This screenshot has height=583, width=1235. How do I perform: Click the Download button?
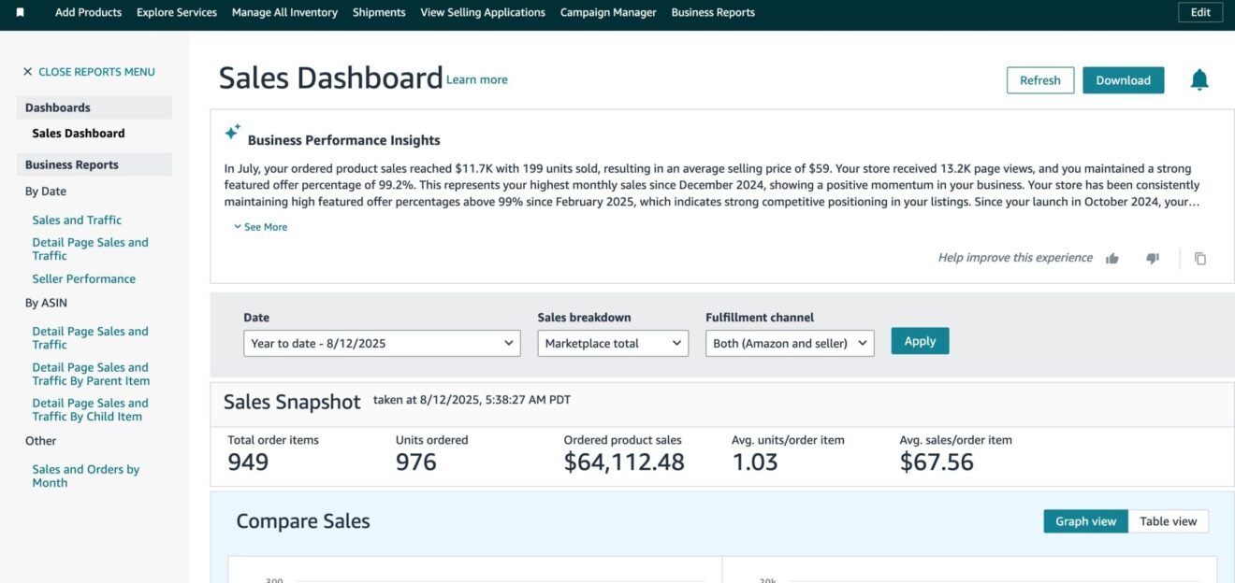[x=1123, y=79]
